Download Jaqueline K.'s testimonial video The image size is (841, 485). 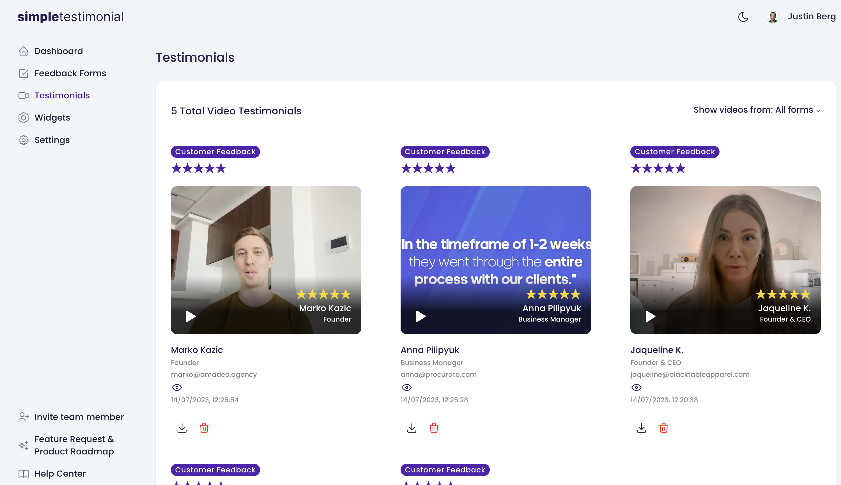[x=642, y=428]
